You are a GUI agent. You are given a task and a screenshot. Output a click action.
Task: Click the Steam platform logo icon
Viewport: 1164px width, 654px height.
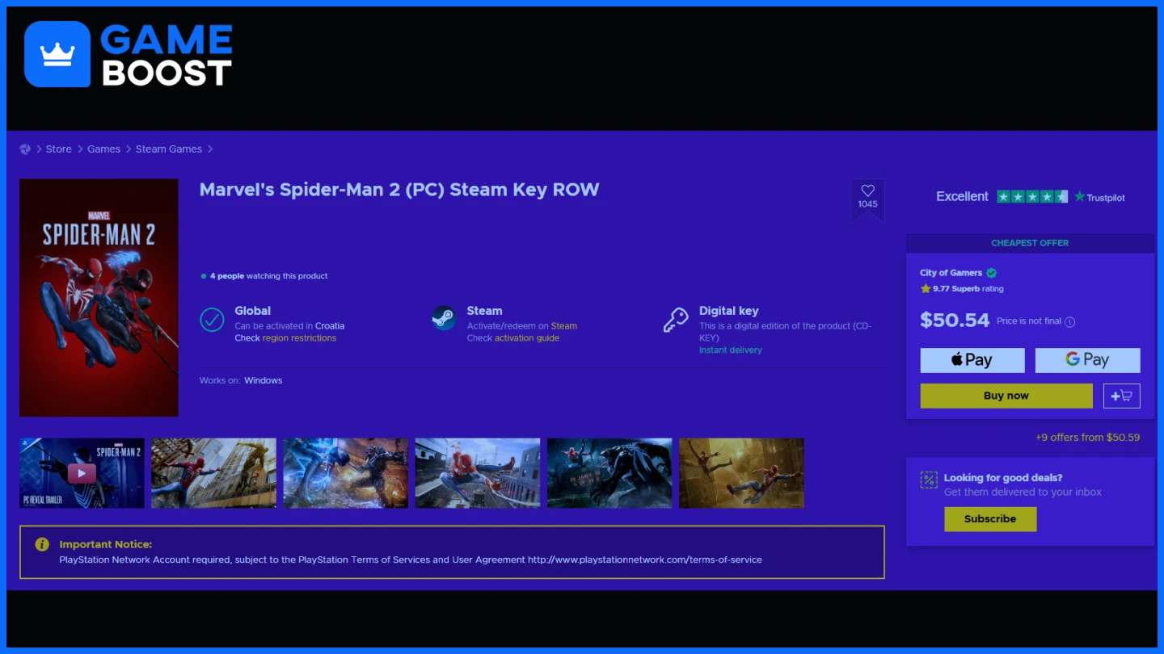443,318
